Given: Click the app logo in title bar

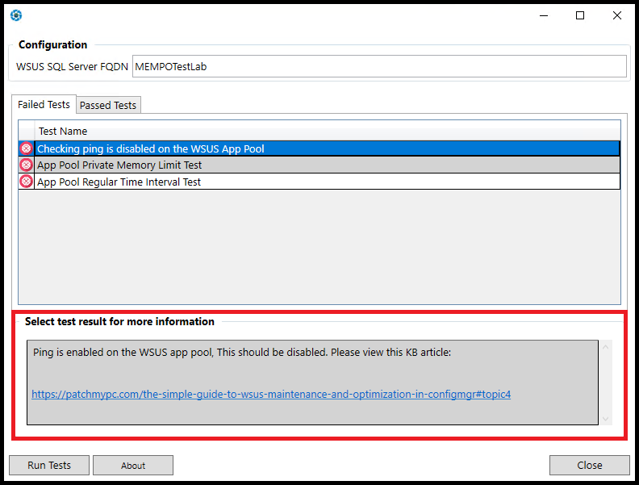Looking at the screenshot, I should pyautogui.click(x=16, y=15).
